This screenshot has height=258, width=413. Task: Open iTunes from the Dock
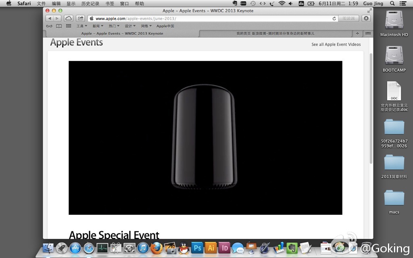tap(143, 248)
